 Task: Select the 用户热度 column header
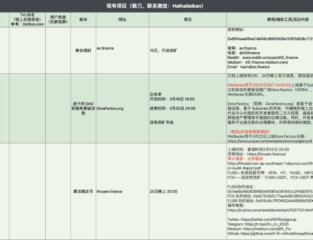58,20
